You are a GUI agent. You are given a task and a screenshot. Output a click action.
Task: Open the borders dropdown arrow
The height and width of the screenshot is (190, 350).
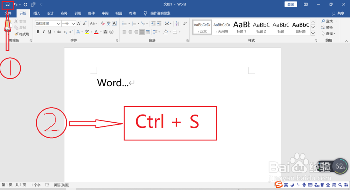point(180,32)
